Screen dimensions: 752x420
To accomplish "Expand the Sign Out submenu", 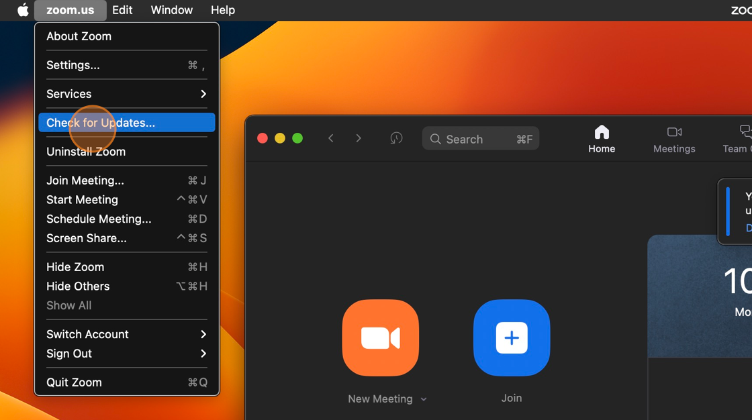I will [127, 354].
